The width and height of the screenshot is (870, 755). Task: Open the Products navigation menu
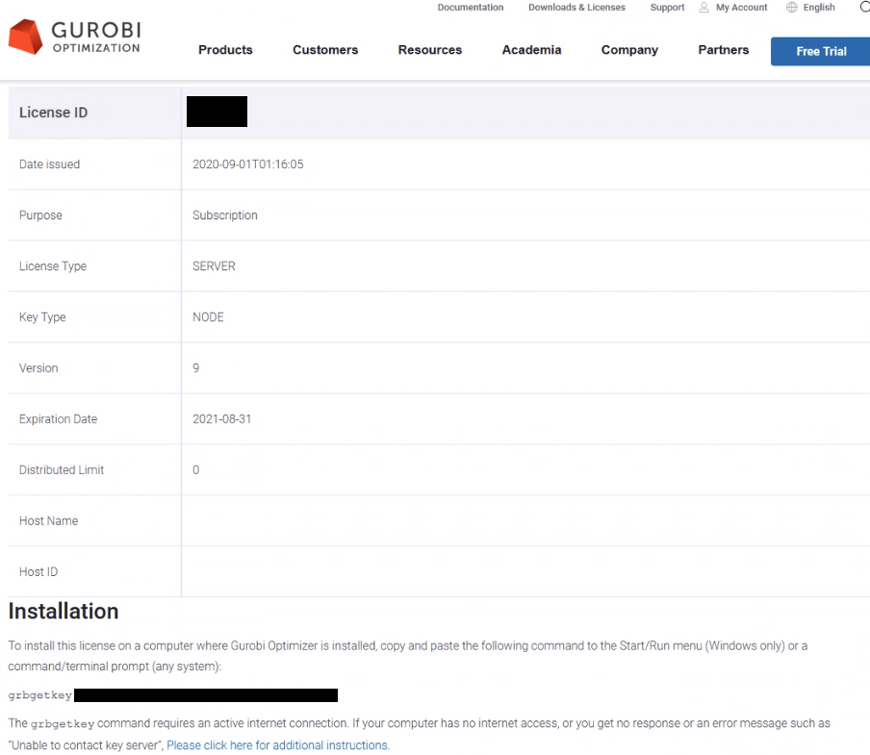[x=225, y=50]
